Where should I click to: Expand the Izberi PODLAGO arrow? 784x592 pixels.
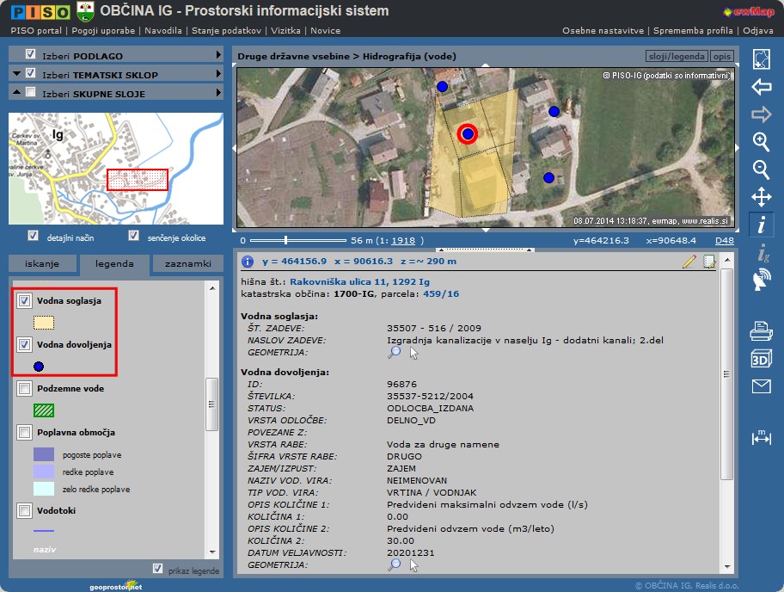click(x=219, y=56)
